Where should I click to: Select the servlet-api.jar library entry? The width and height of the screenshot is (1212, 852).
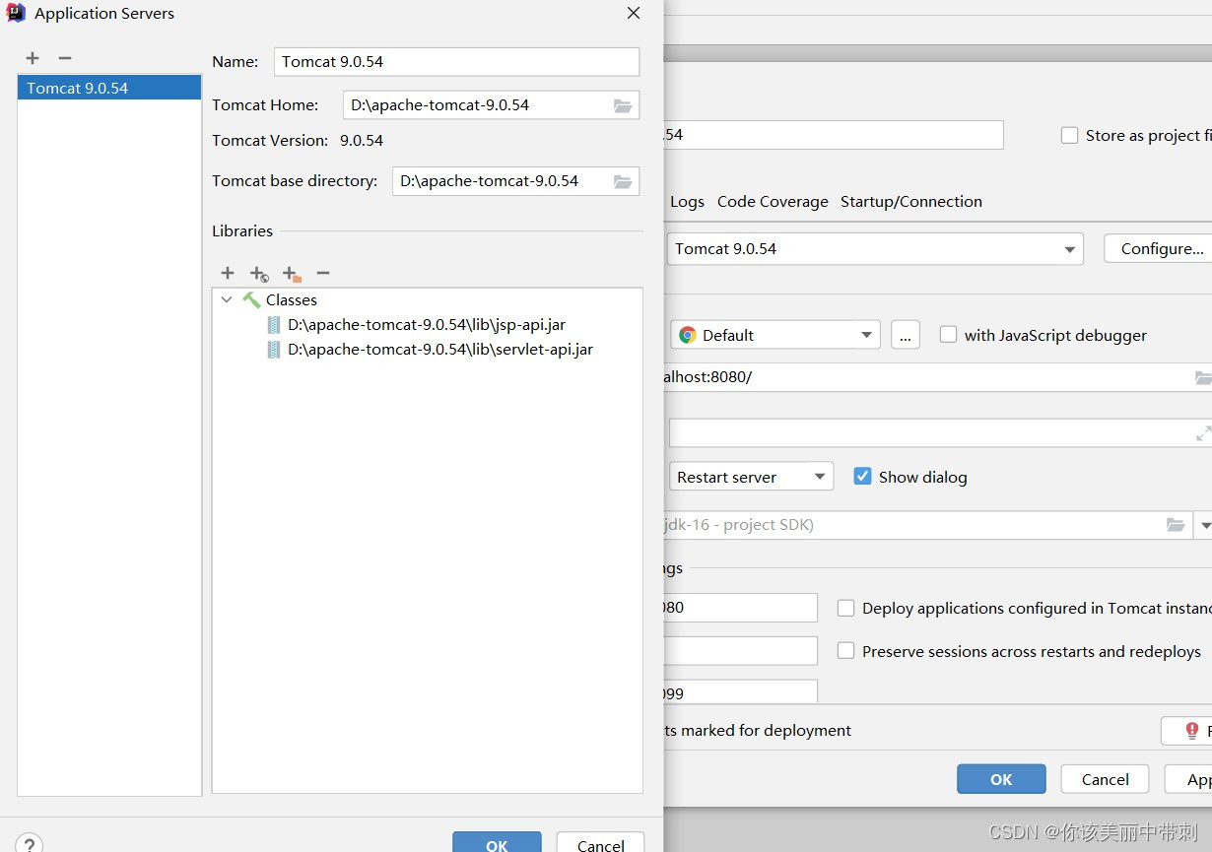pyautogui.click(x=440, y=349)
